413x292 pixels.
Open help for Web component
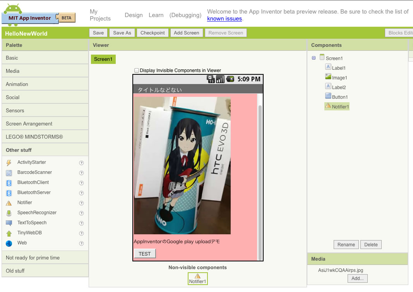click(81, 243)
